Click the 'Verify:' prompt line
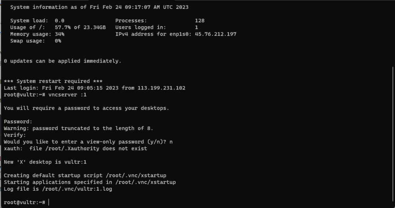 (x=15, y=135)
